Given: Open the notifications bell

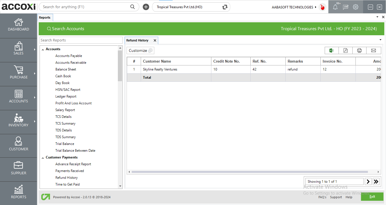Looking at the screenshot, I should tap(335, 7).
